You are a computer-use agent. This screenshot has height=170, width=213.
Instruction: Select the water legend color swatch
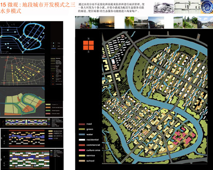pyautogui.click(x=82, y=134)
